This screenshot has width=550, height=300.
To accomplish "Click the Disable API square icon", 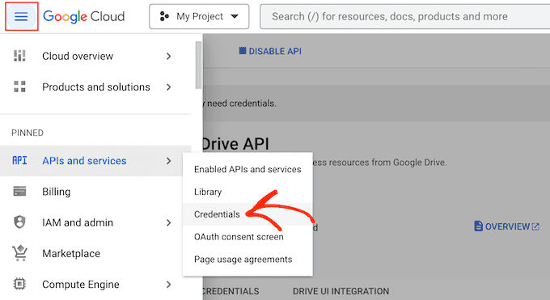I will [243, 51].
